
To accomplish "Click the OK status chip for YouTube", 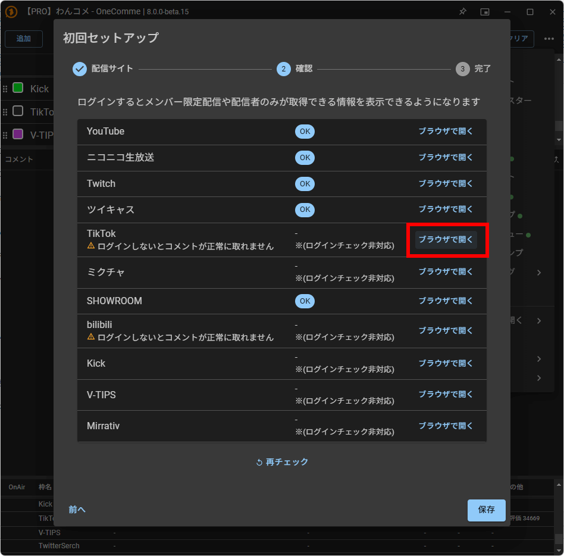I will click(x=305, y=132).
